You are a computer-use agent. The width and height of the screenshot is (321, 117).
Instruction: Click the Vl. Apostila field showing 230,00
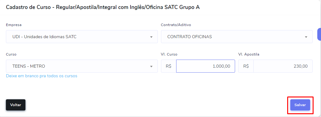(283, 66)
